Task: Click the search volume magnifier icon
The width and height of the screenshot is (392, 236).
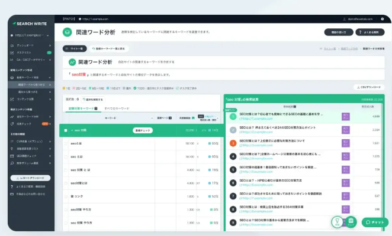Action: coord(12,163)
